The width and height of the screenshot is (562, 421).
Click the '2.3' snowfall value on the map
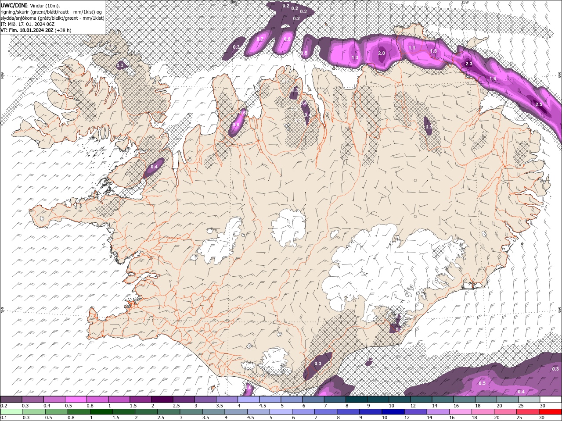click(468, 64)
